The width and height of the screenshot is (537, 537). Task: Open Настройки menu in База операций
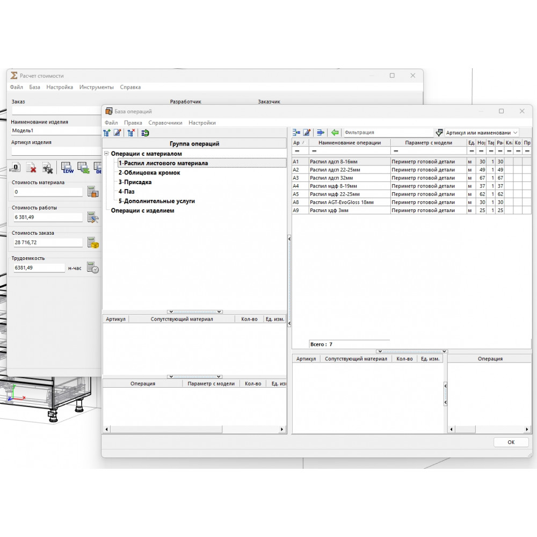[x=202, y=122]
